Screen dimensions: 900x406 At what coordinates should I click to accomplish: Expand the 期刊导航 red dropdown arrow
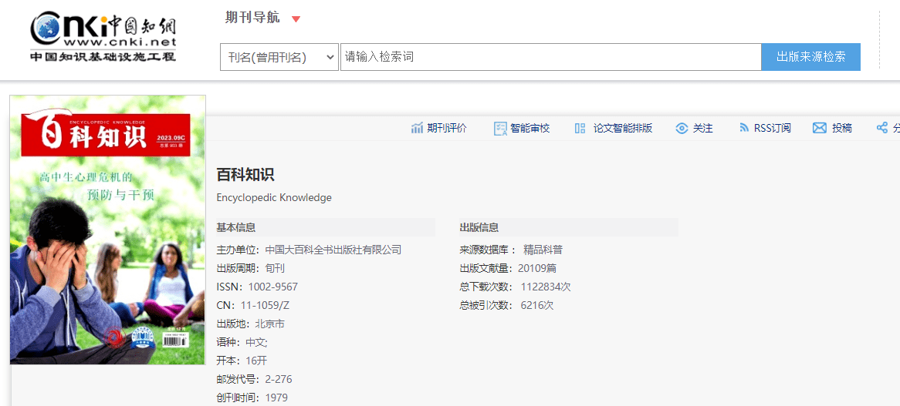296,19
